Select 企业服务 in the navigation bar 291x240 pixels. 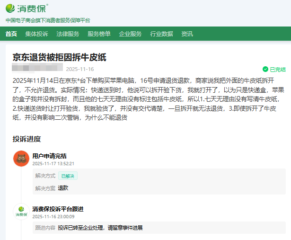tap(130, 34)
